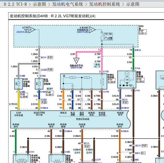Select connector C185 label
Image resolution: width=164 pixels, height=163 pixels.
point(67,152)
